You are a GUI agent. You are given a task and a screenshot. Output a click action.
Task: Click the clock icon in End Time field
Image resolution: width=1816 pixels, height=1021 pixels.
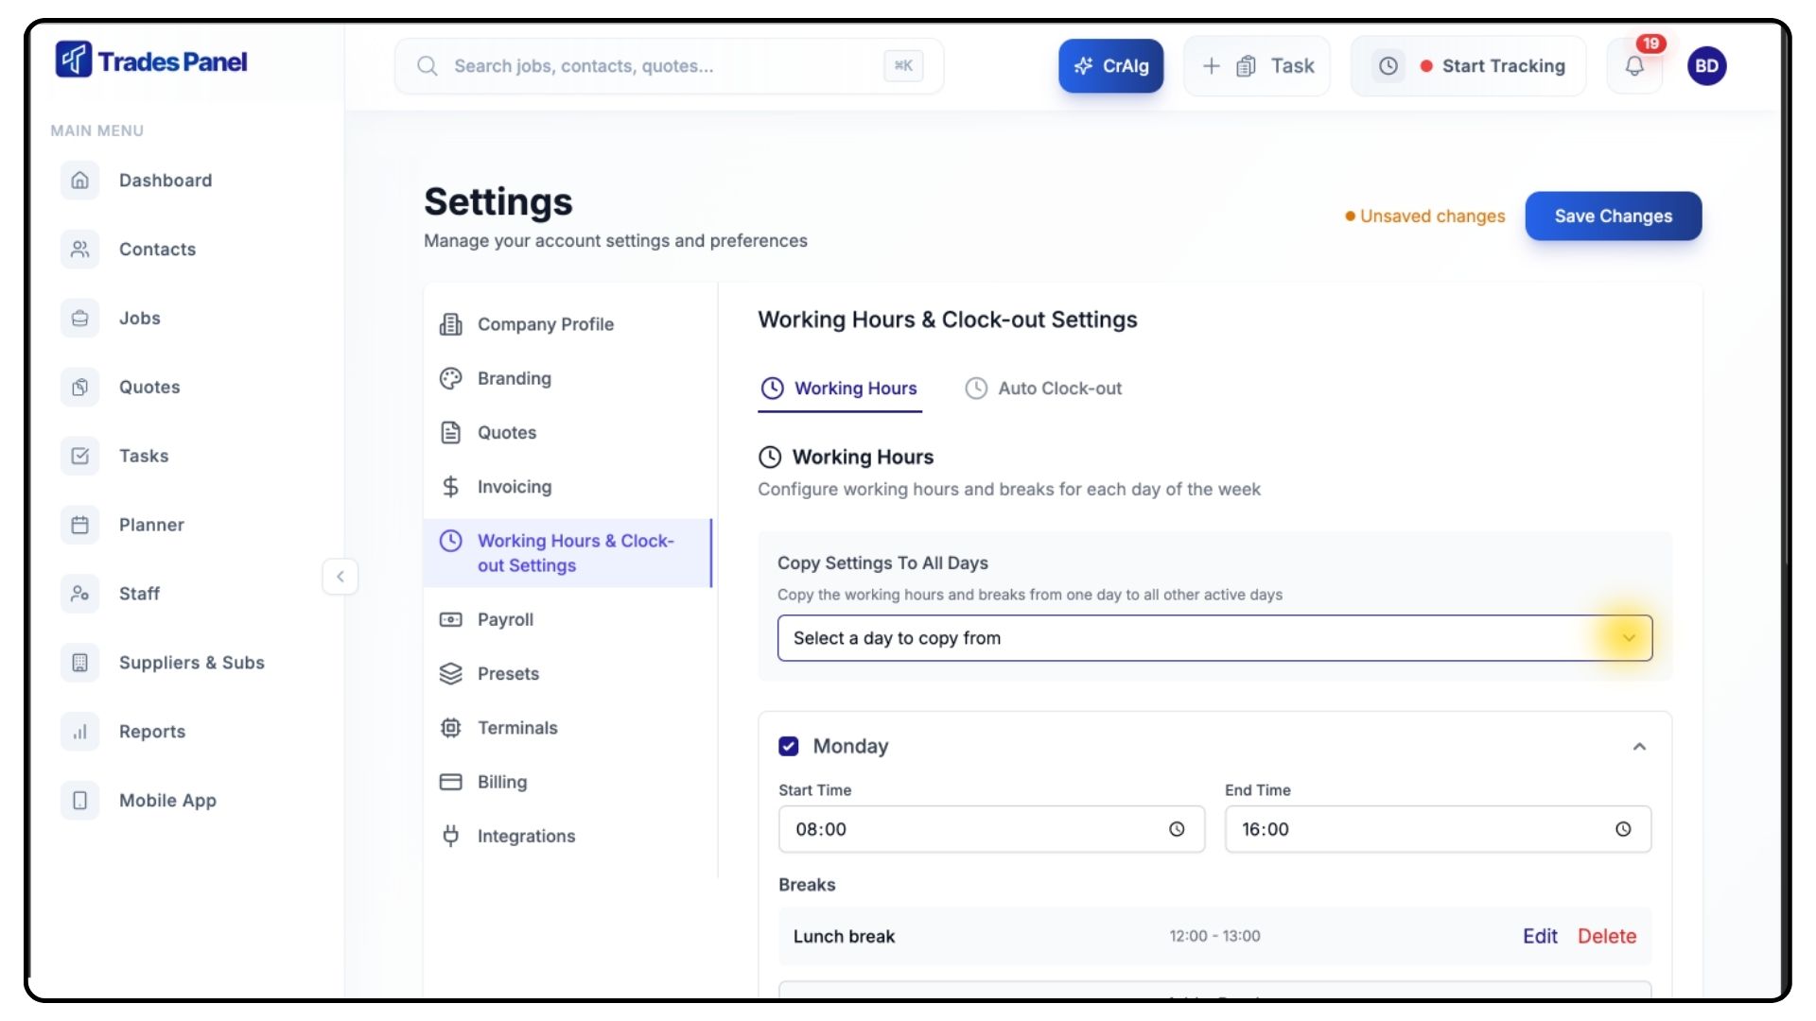[x=1623, y=829]
